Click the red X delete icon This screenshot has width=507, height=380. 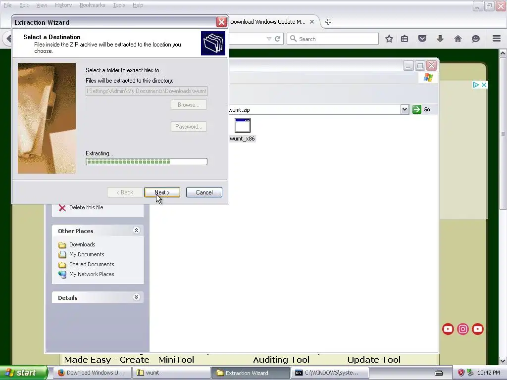click(x=62, y=208)
